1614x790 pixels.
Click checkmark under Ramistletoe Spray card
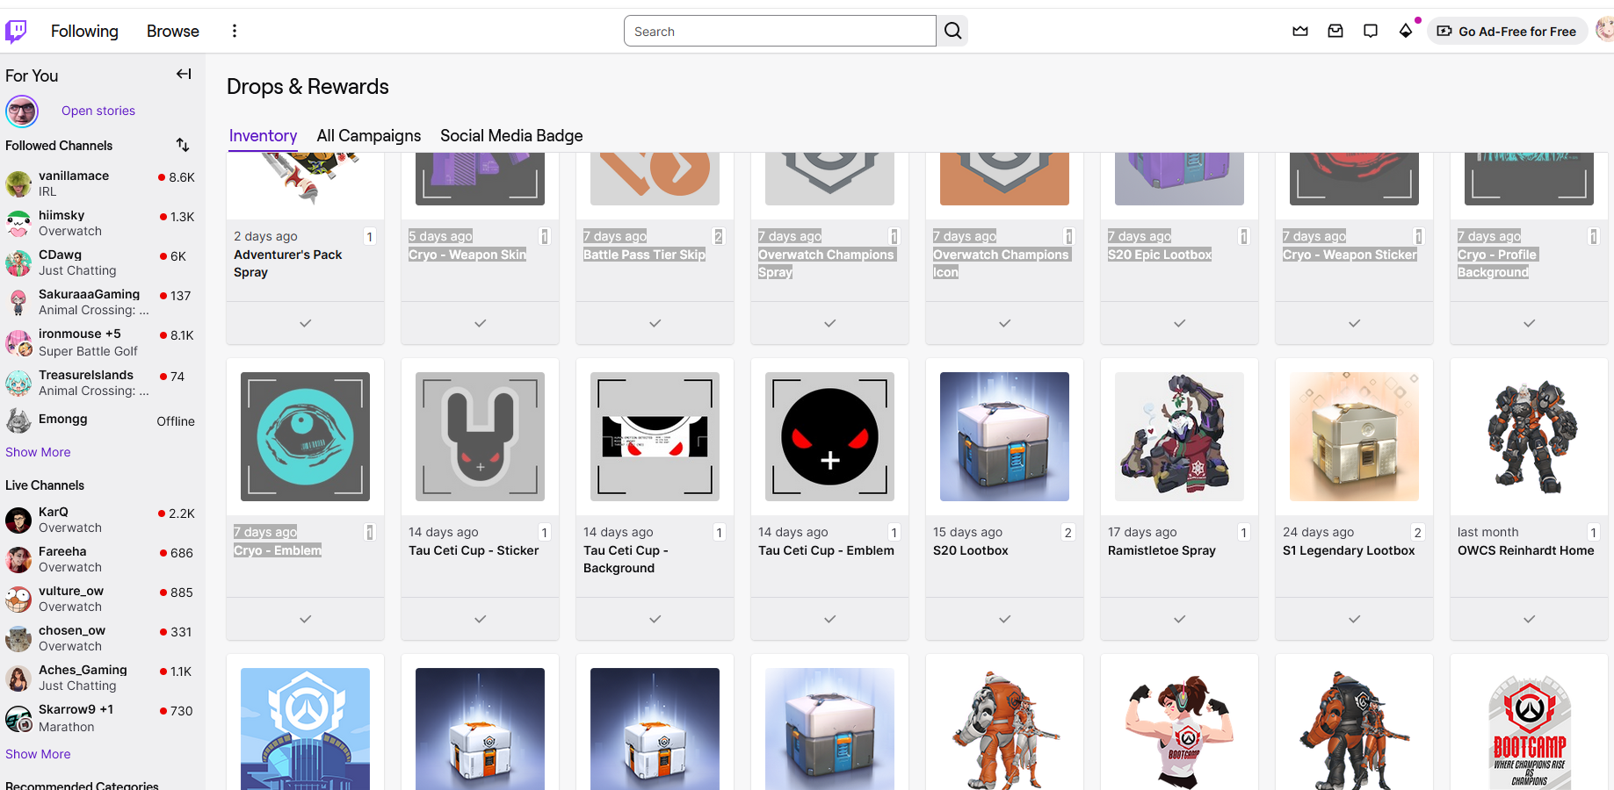(x=1179, y=620)
